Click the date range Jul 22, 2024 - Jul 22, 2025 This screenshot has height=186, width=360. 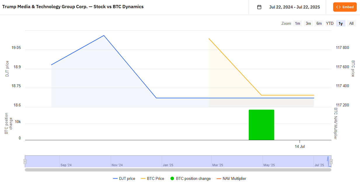click(x=295, y=7)
